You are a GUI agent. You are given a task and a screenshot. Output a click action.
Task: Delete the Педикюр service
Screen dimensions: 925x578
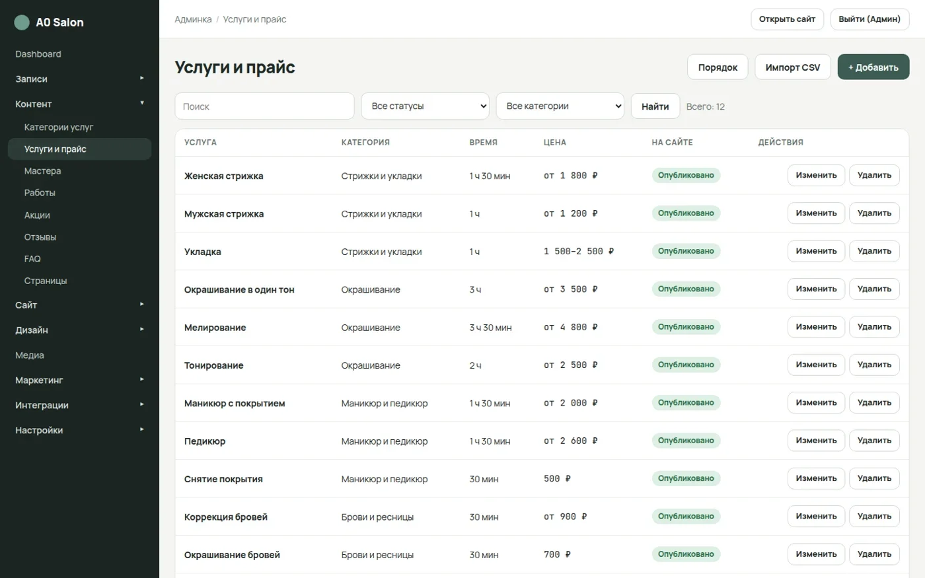click(874, 441)
